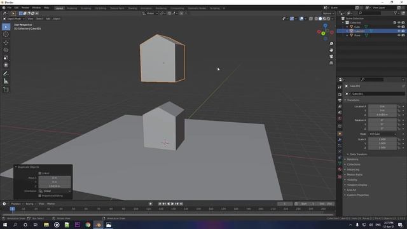
Task: Toggle viewport overlays button
Action: click(301, 18)
